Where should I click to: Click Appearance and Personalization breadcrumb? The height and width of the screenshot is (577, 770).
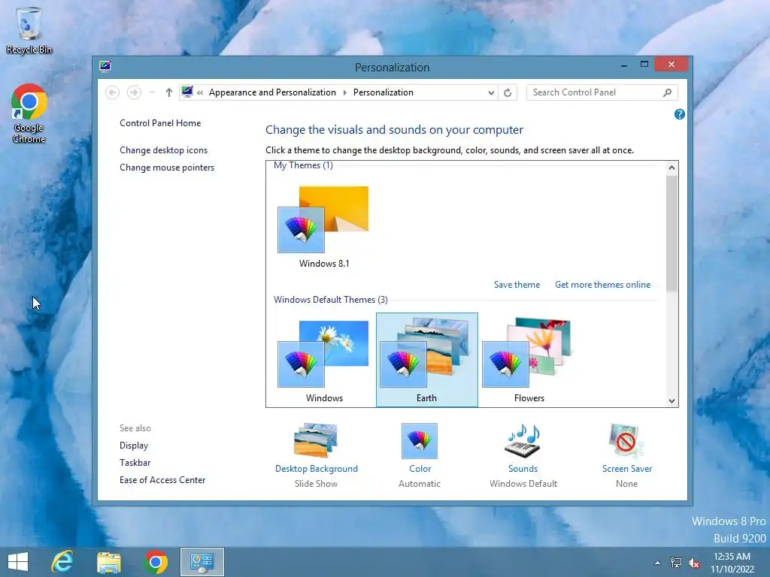click(272, 92)
